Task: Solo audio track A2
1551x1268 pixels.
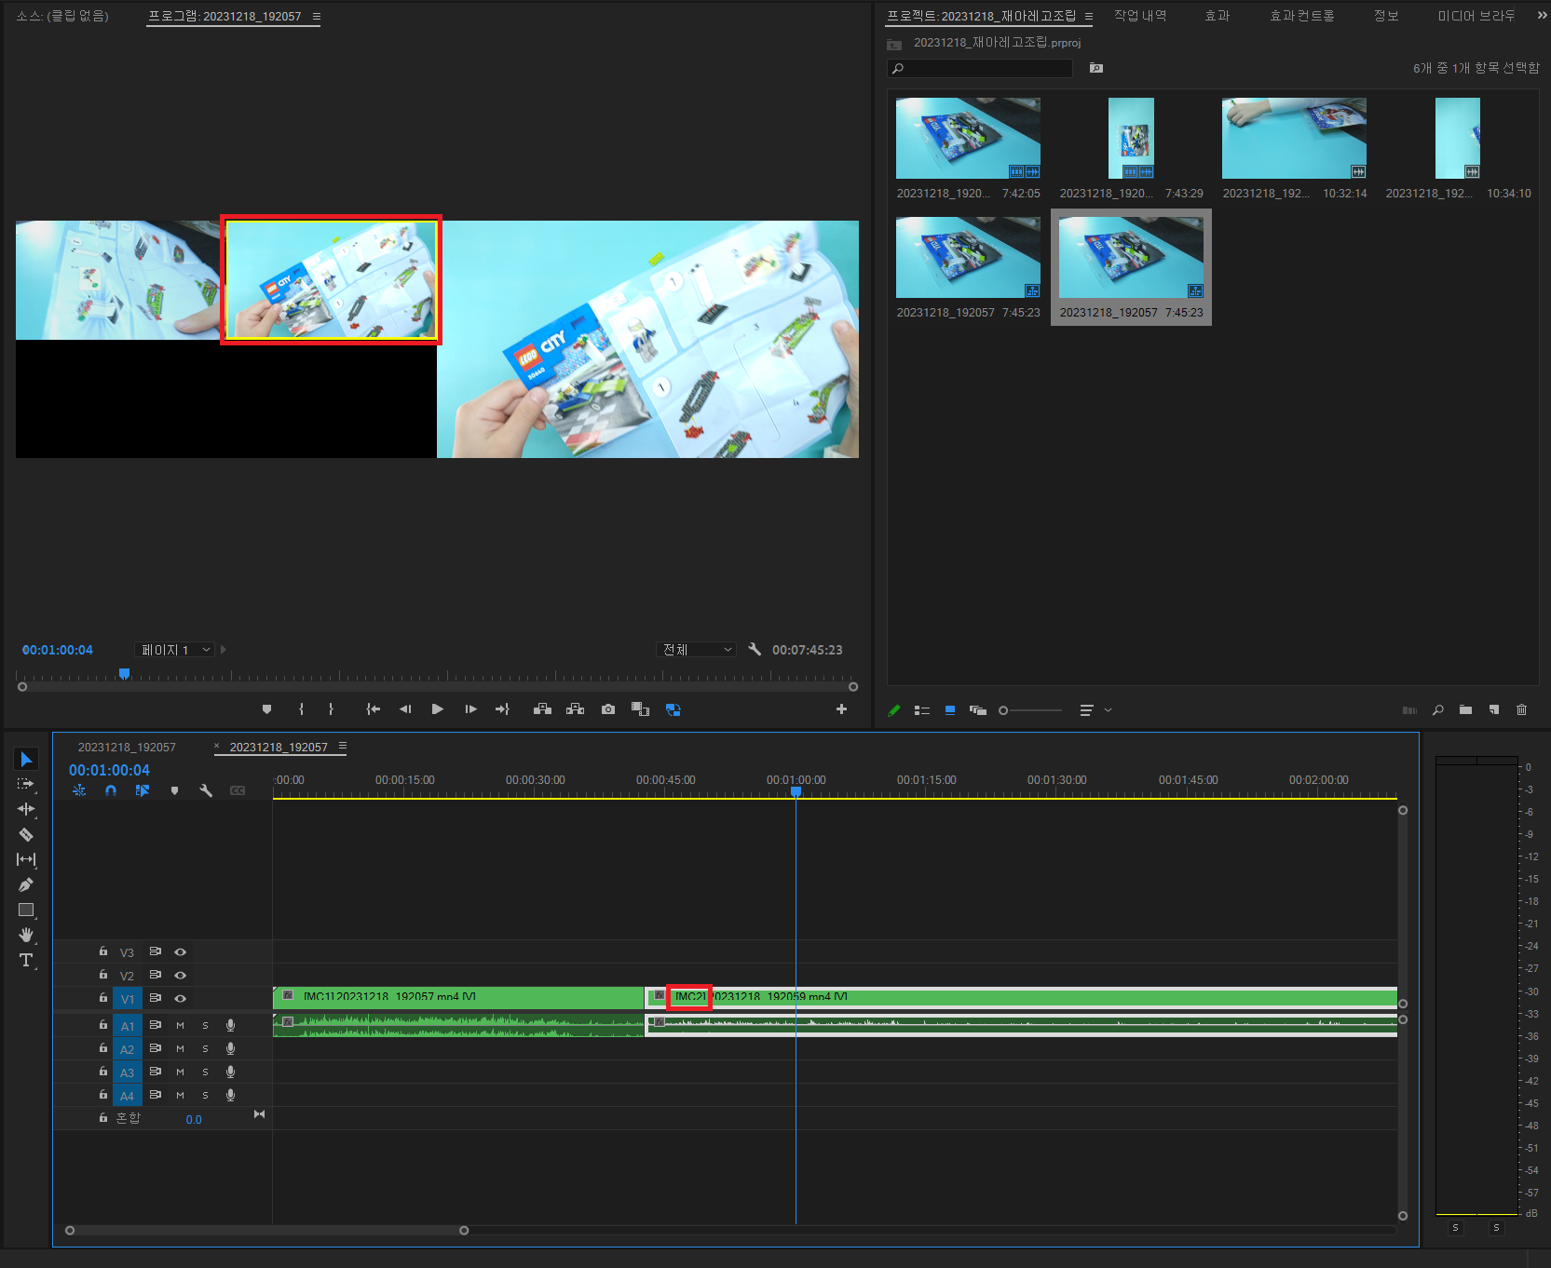Action: [206, 1049]
